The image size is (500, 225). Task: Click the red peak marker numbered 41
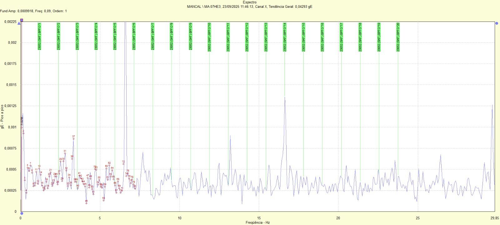79,176
